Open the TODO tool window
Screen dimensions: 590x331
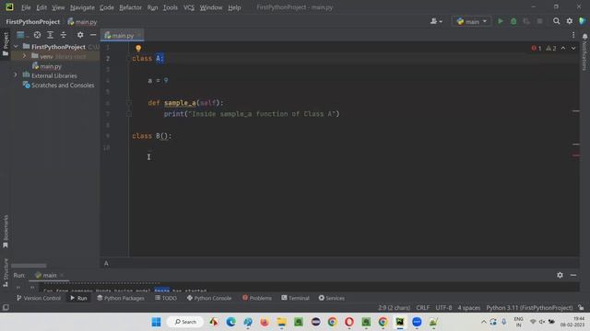tap(166, 298)
